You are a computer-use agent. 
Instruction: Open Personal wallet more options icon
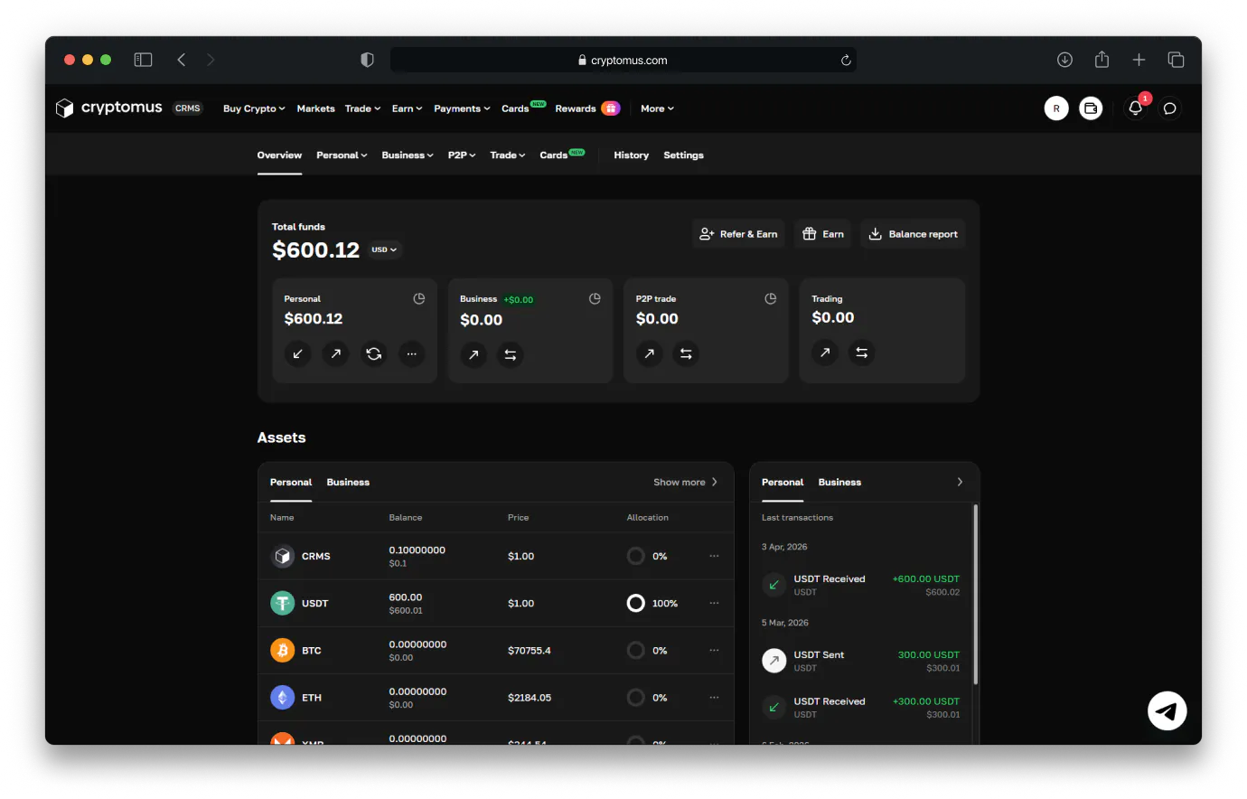pos(411,353)
